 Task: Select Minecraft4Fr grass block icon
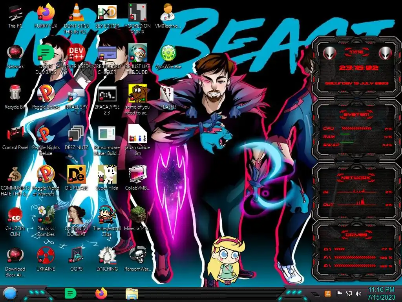pos(137,218)
